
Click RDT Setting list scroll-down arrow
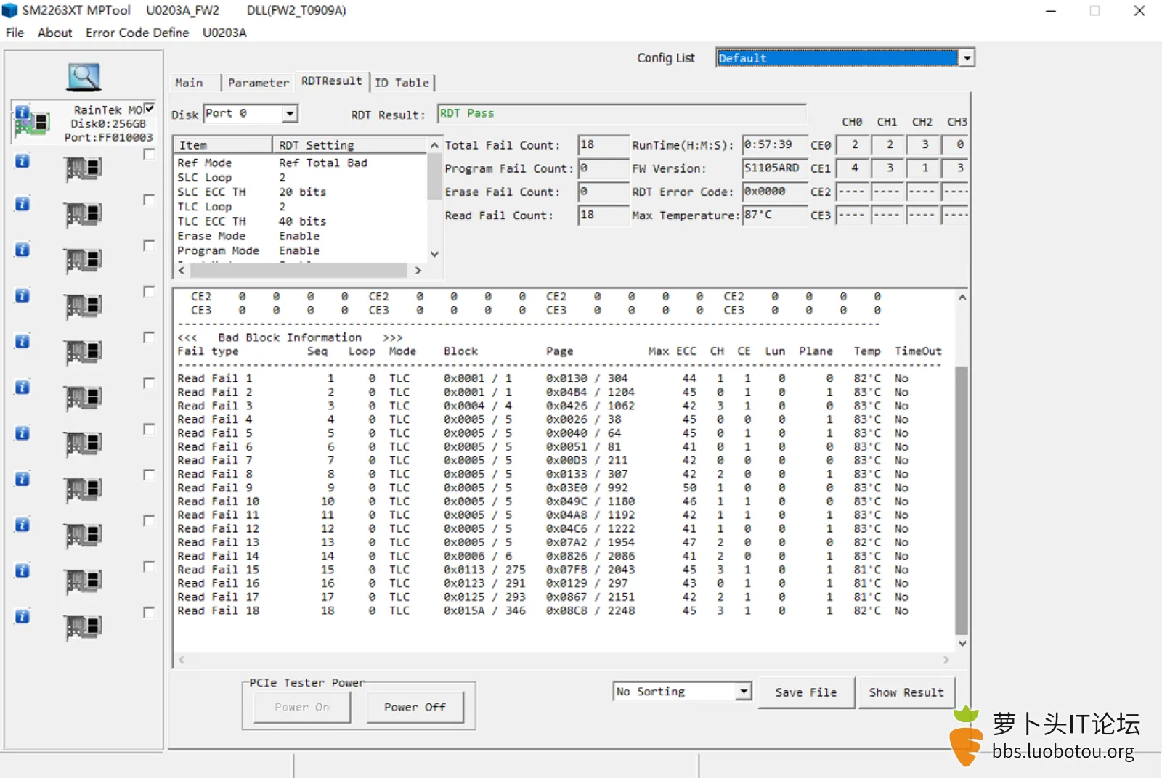tap(434, 254)
